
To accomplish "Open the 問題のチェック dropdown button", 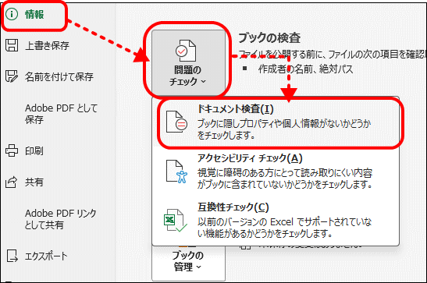I will (x=188, y=63).
